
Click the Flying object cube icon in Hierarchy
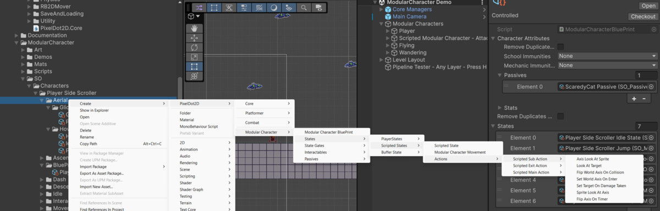click(394, 45)
